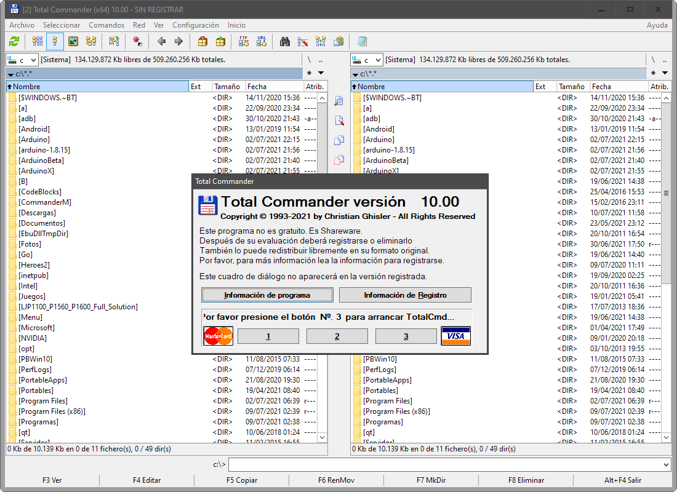Sort left panel by Fecha column
The width and height of the screenshot is (677, 492).
(274, 86)
